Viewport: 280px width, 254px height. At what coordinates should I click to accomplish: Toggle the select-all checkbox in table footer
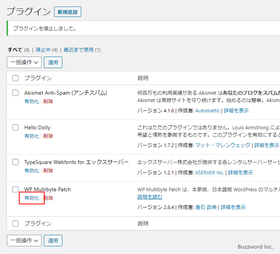(x=15, y=224)
